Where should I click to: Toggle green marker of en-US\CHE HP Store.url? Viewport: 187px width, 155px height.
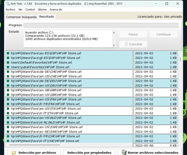[8, 76]
